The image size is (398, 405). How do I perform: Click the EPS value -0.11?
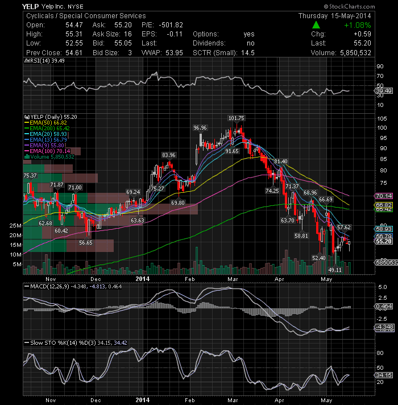tap(175, 34)
